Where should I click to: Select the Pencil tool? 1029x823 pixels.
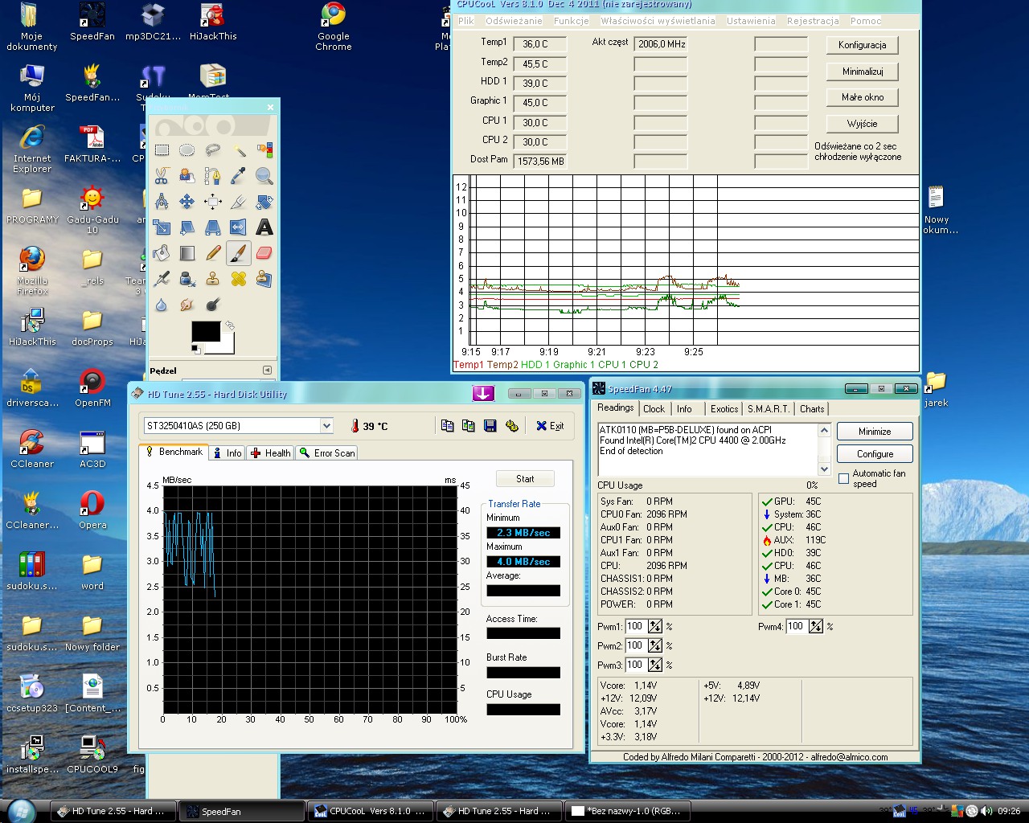tap(213, 253)
